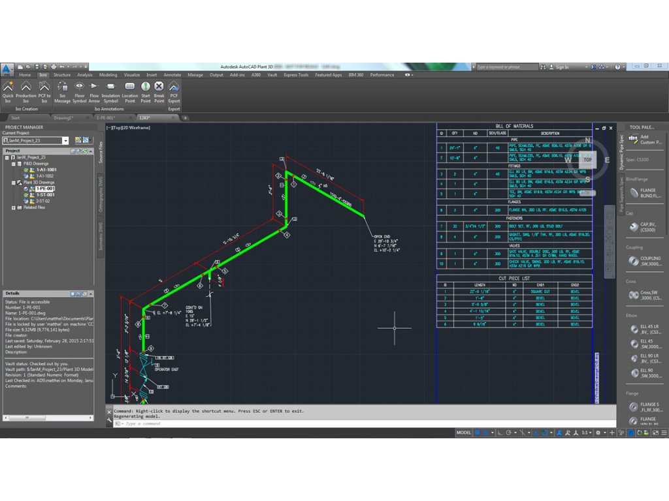This screenshot has width=669, height=501.
Task: Collapse the Plant 3D Drawings folder
Action: [x=14, y=183]
